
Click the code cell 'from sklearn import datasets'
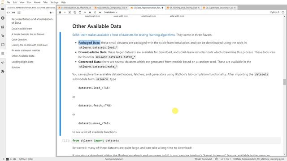tap(176, 140)
